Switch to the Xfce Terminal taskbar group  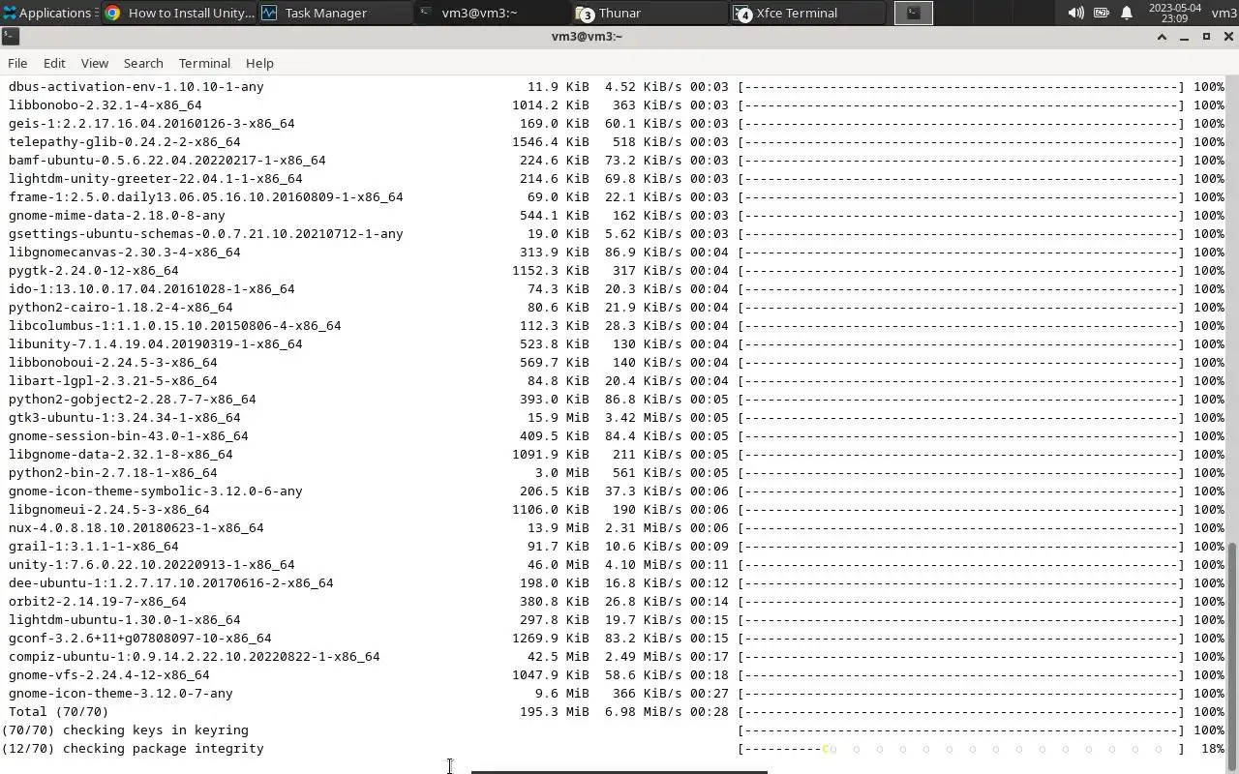pyautogui.click(x=806, y=13)
